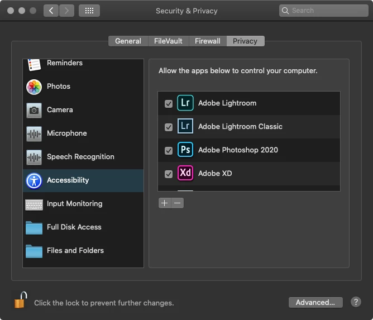Select the Accessibility row label
Viewport: 373px width, 320px height.
(x=68, y=180)
